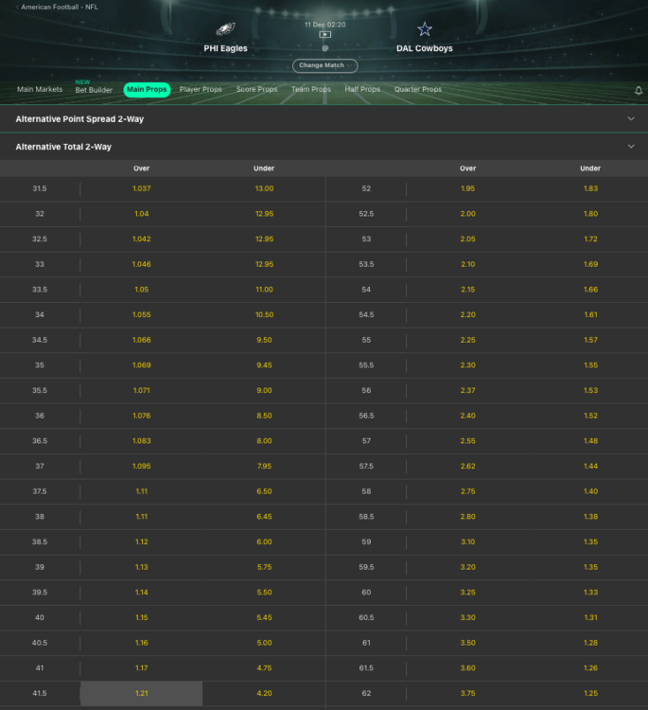The image size is (648, 710).
Task: Choose Over 59 at odds 3.10
Action: point(467,541)
